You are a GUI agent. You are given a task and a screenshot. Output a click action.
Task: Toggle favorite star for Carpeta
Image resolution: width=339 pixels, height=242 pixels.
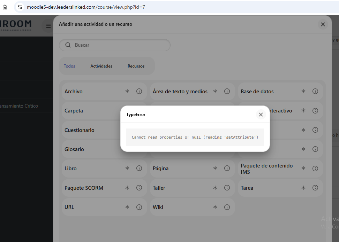[127, 111]
